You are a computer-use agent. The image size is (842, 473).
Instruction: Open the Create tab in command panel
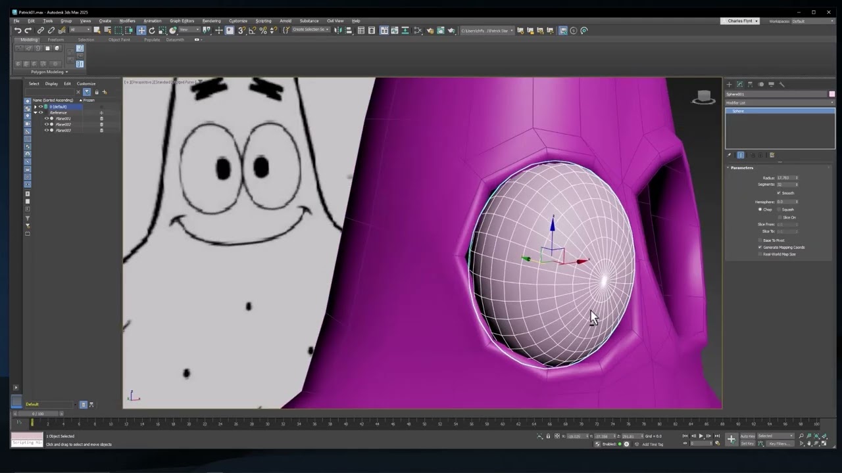coord(729,84)
